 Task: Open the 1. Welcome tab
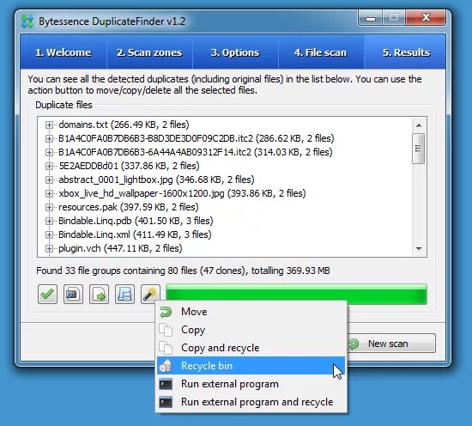[64, 52]
